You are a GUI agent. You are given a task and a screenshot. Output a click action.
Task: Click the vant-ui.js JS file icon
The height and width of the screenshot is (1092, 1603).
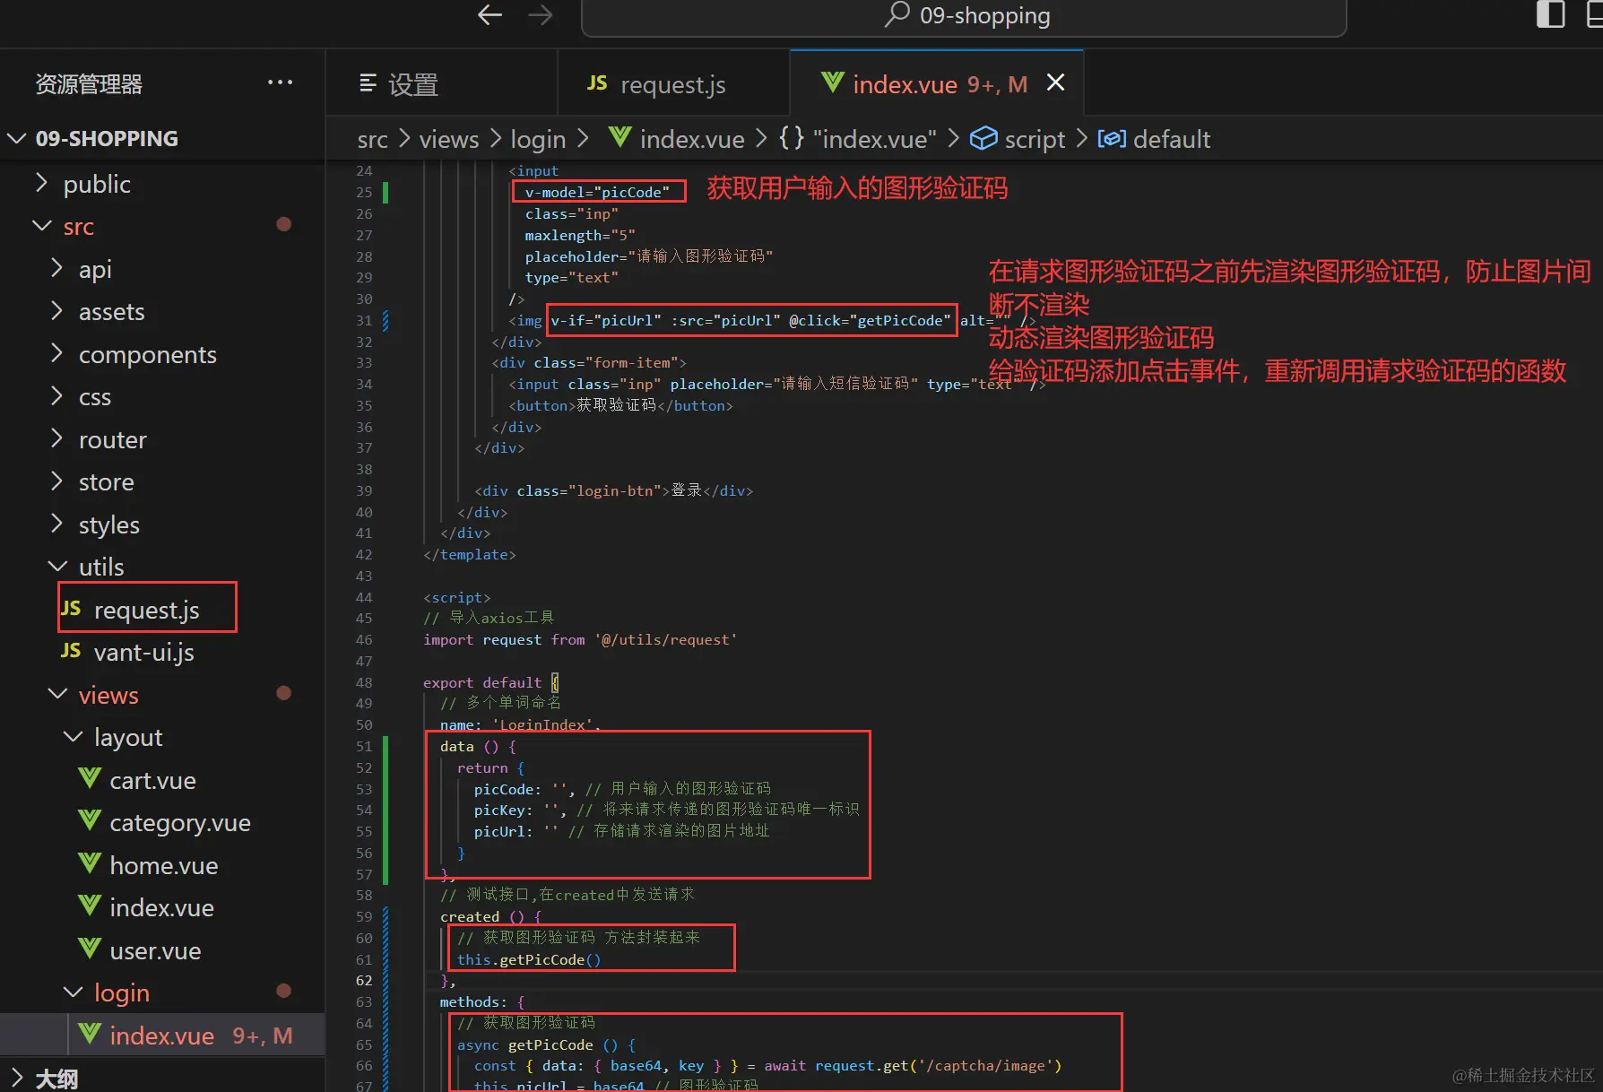click(x=71, y=651)
